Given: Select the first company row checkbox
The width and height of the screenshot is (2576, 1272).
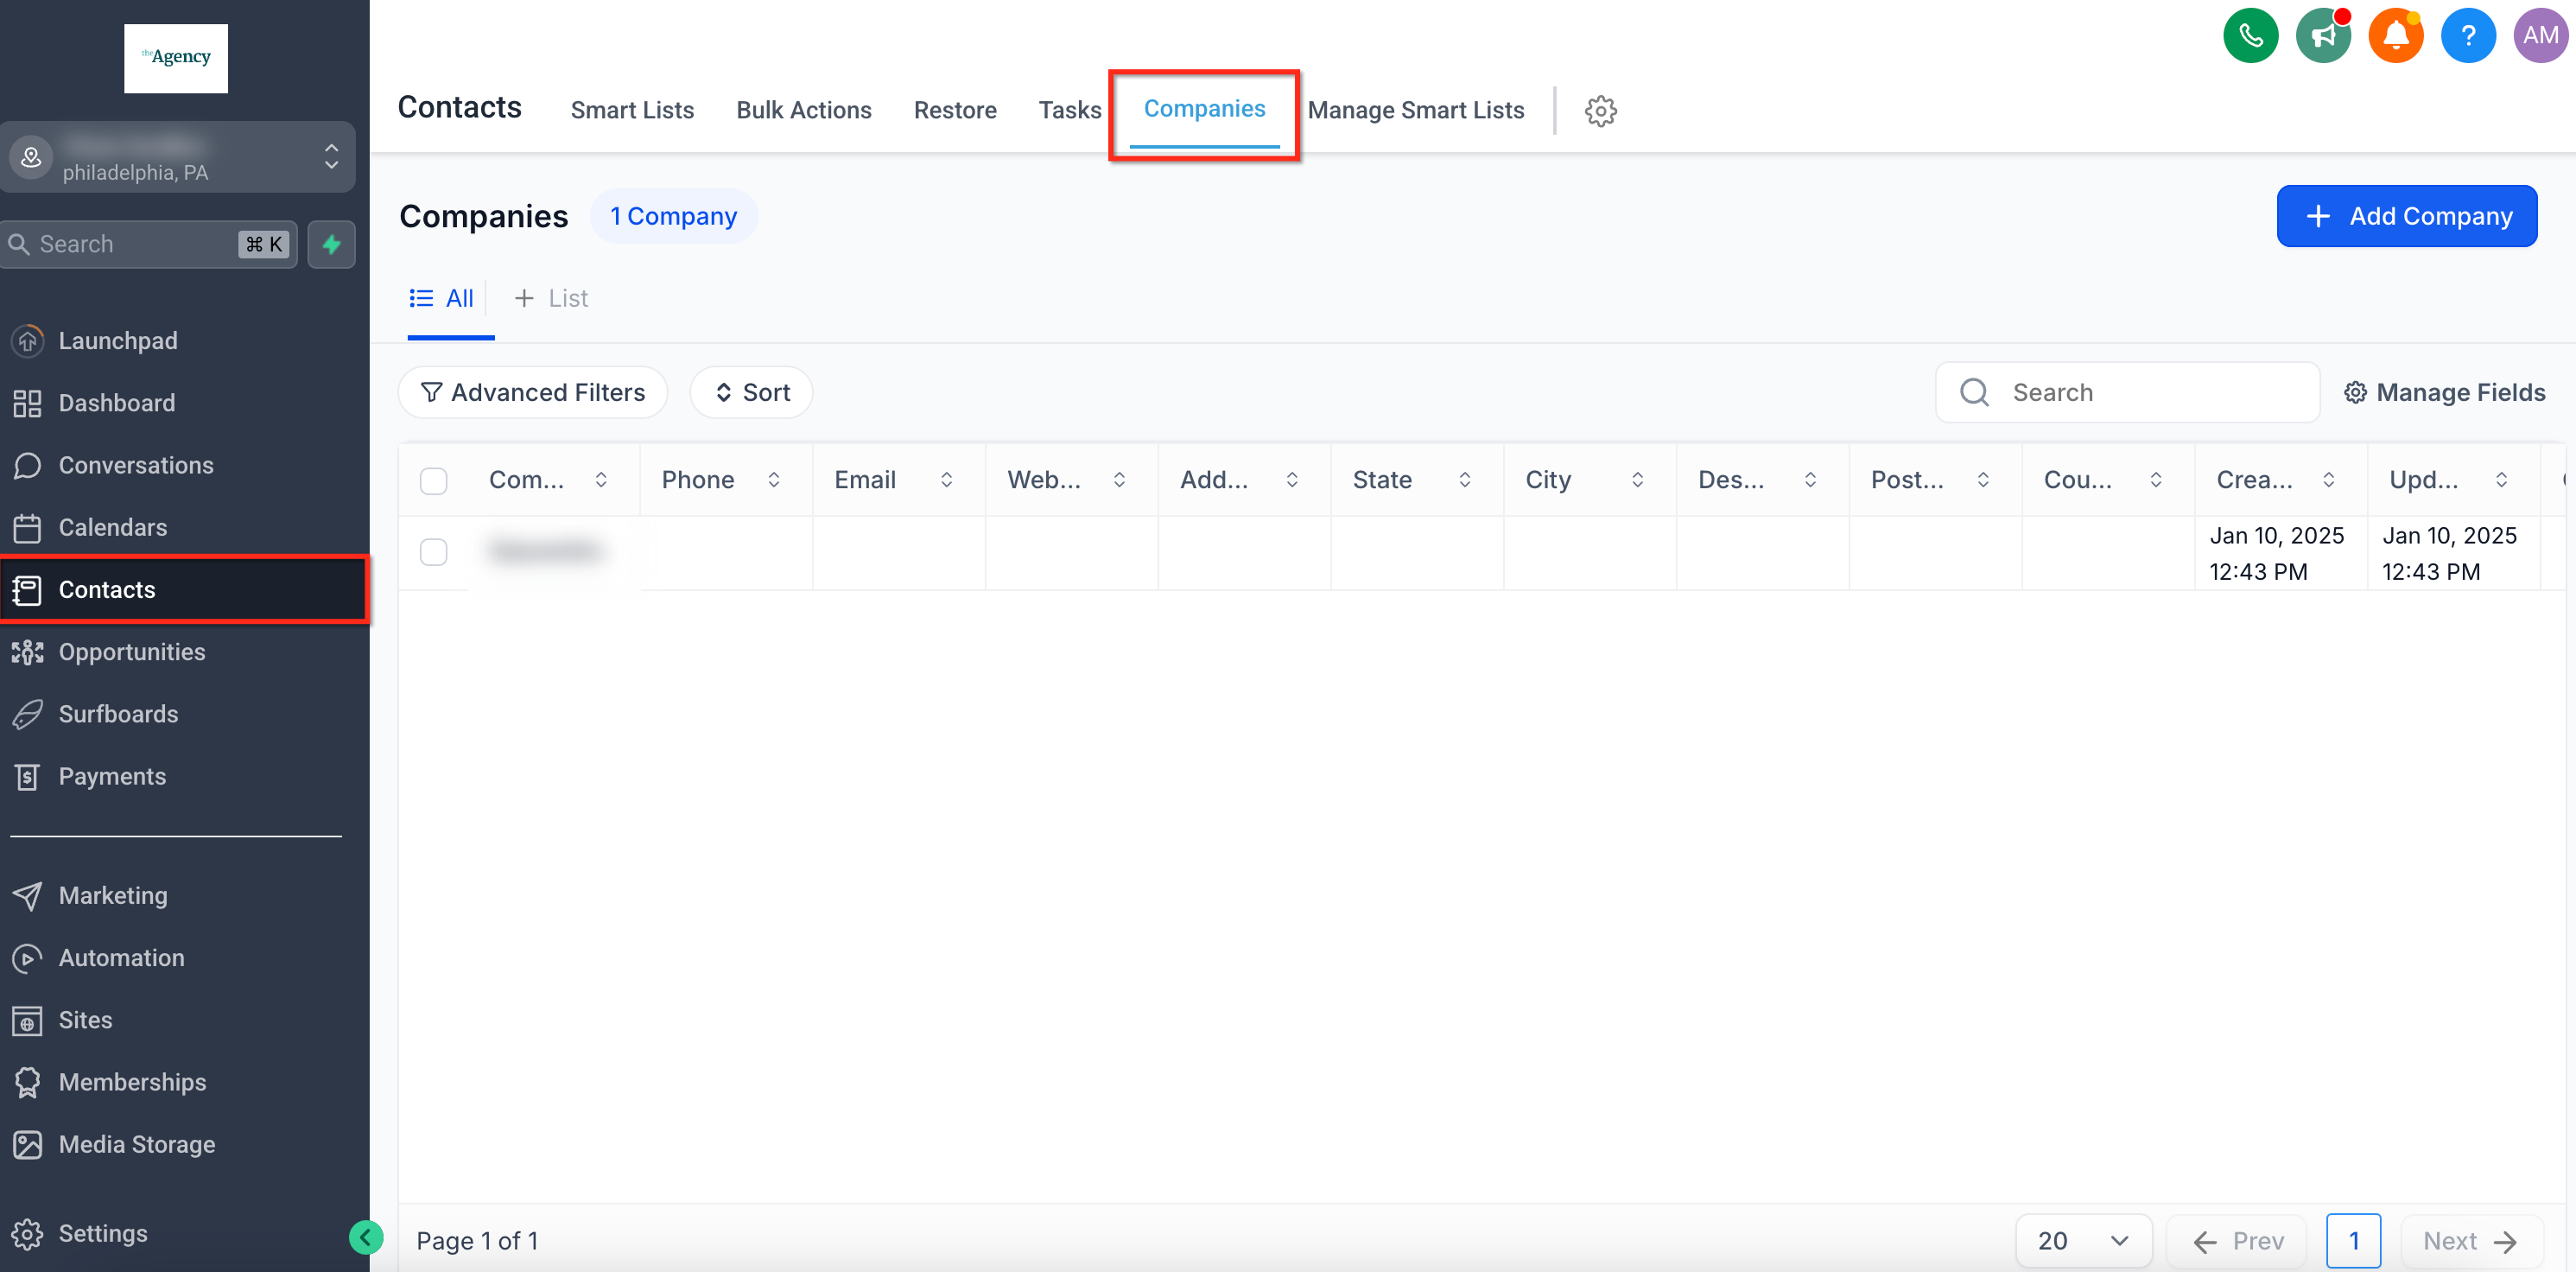Looking at the screenshot, I should click(x=433, y=552).
